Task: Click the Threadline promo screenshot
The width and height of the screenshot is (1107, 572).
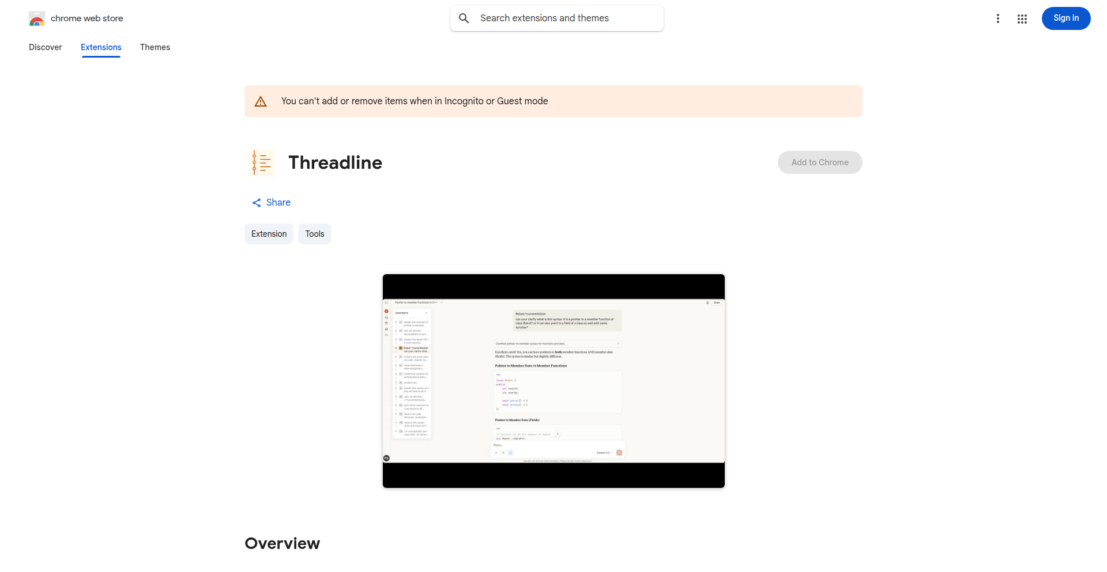Action: click(553, 381)
